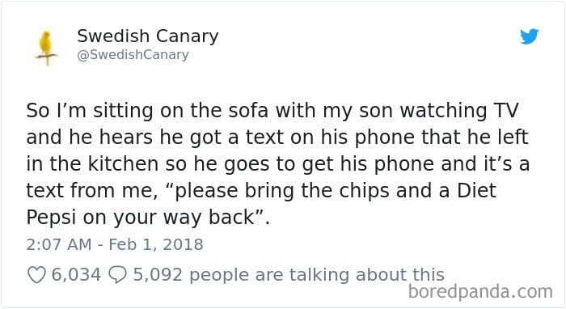Click the boredpanda.com watermark

(x=480, y=291)
